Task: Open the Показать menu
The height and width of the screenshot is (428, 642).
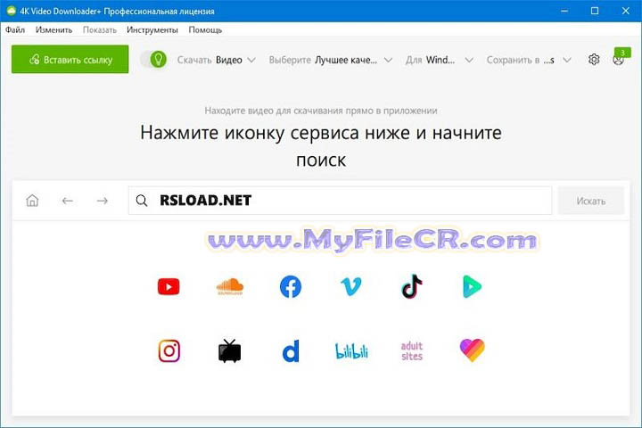Action: coord(100,30)
